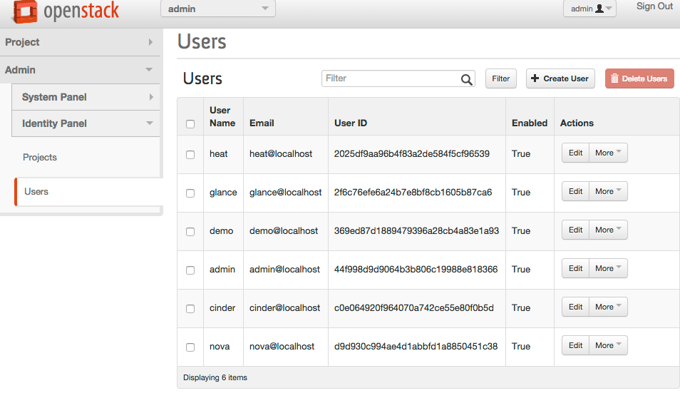Viewport: 680px width, 418px height.
Task: Open the More dropdown for glance
Action: (608, 191)
